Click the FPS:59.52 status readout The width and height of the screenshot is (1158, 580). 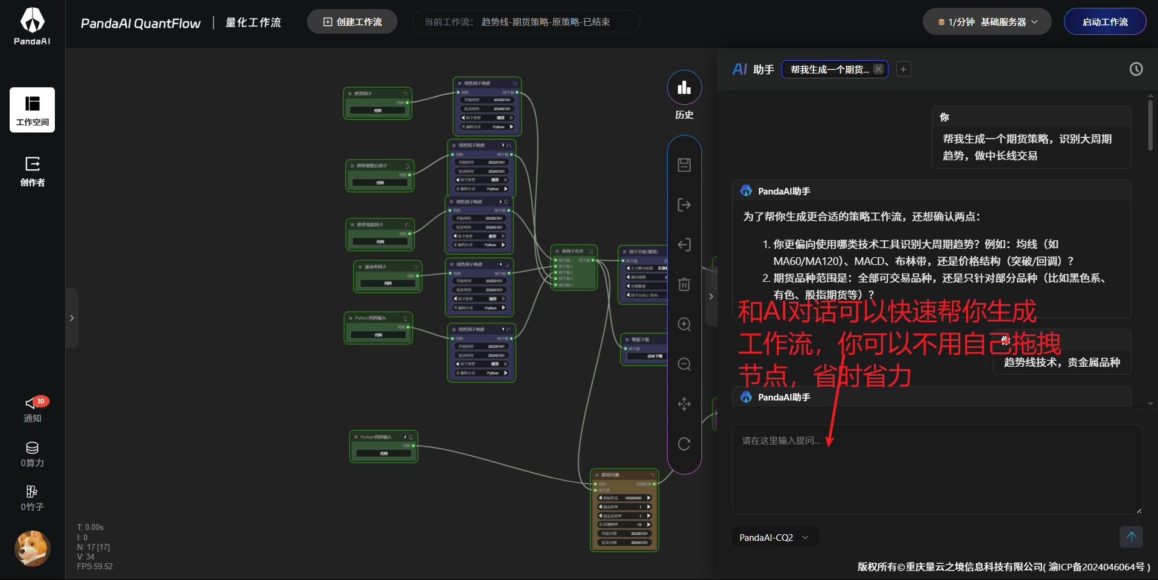click(95, 567)
